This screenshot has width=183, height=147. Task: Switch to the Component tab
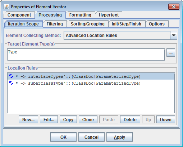point(19,15)
